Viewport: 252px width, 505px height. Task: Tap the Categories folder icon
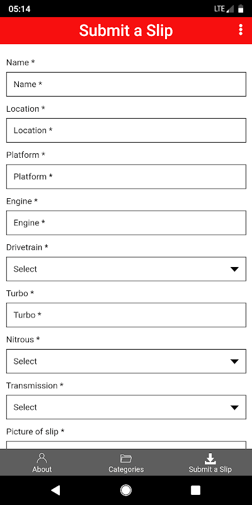tap(126, 458)
